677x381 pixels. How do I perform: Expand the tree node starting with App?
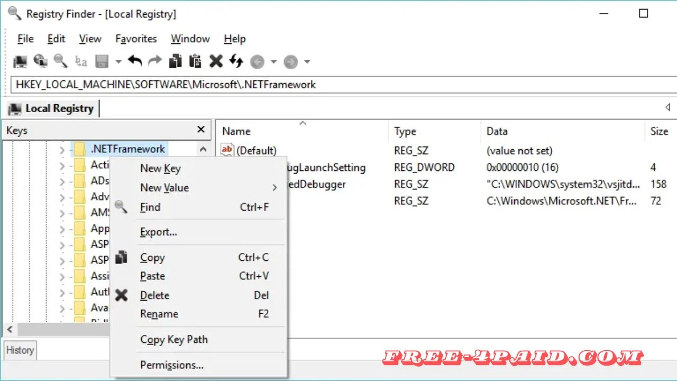coord(62,230)
